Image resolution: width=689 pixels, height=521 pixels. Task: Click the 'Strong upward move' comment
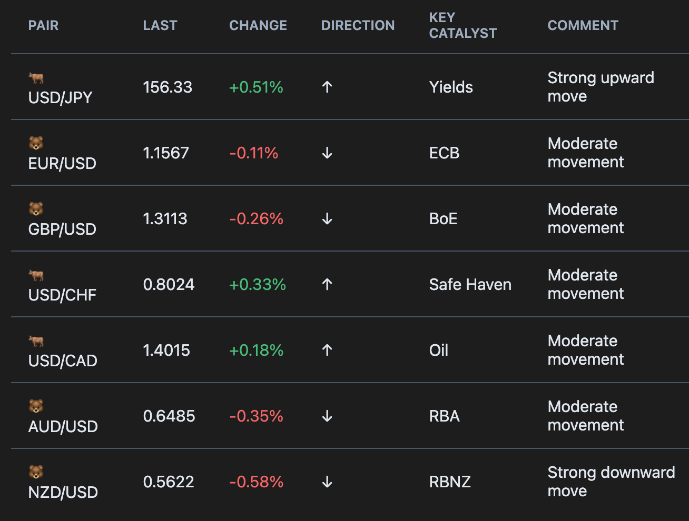click(x=601, y=87)
